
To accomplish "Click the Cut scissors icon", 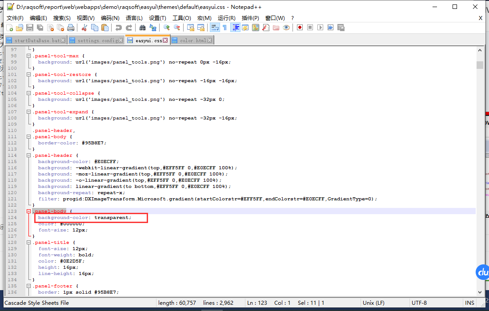I will point(84,28).
